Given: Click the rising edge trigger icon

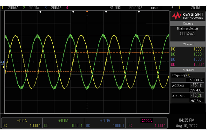Looking at the screenshot, I should tap(172, 8).
